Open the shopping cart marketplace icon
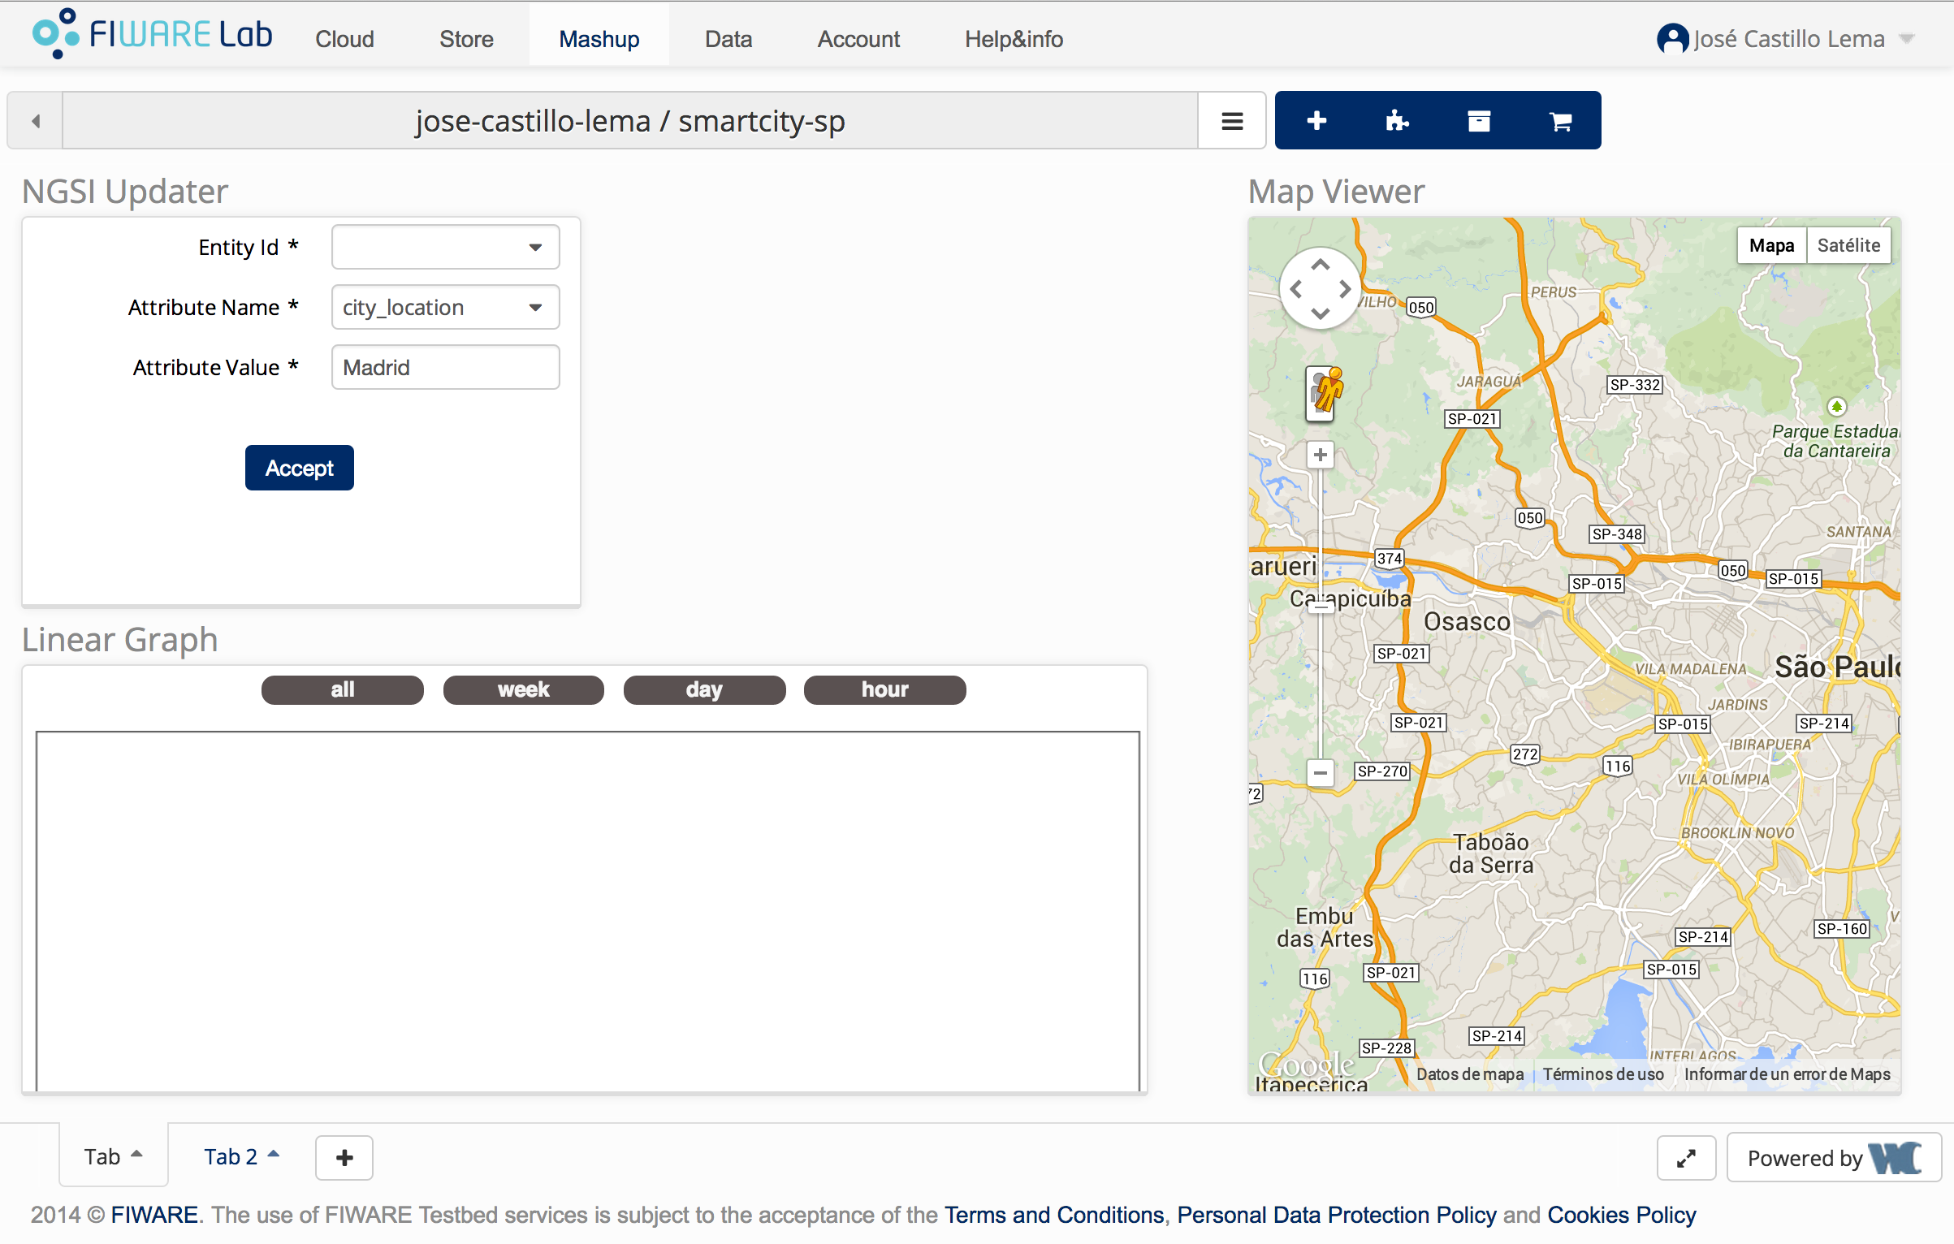 tap(1560, 121)
